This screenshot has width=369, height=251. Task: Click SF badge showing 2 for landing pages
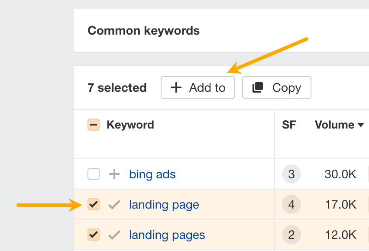pos(291,235)
